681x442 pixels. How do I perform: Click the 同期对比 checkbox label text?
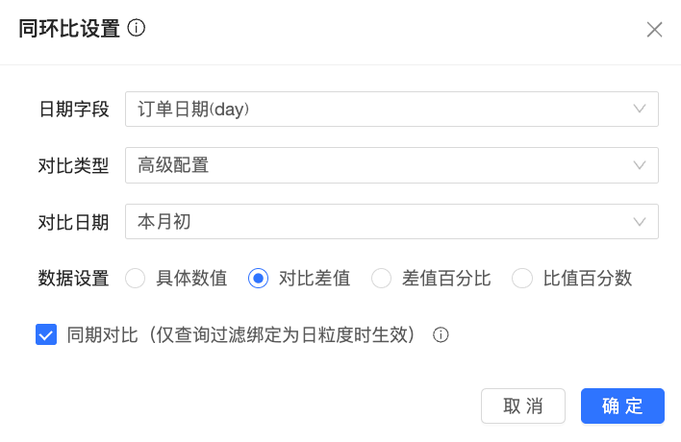coord(240,335)
